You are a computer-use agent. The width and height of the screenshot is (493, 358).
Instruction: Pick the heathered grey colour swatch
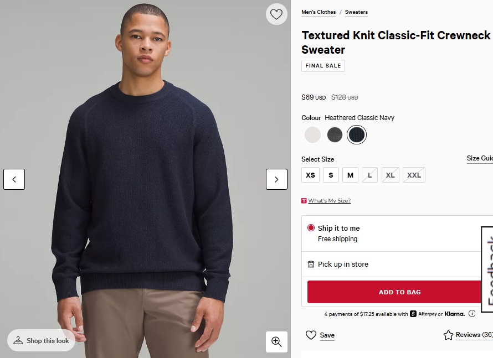tap(335, 134)
